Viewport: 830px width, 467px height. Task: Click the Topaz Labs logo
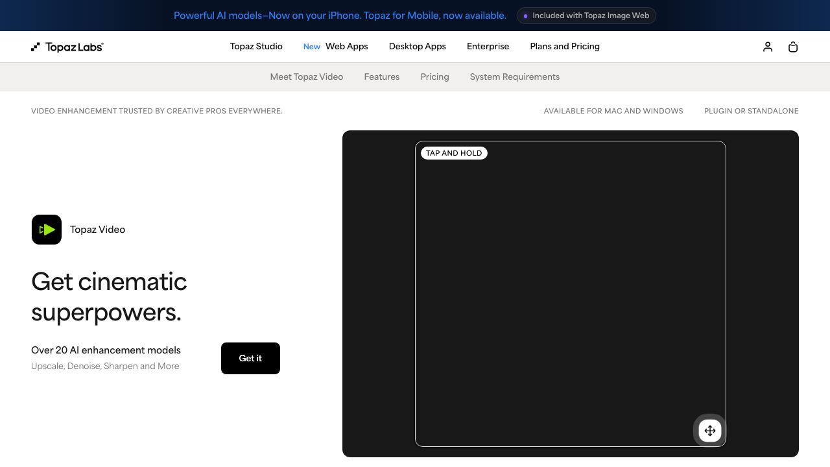(67, 47)
